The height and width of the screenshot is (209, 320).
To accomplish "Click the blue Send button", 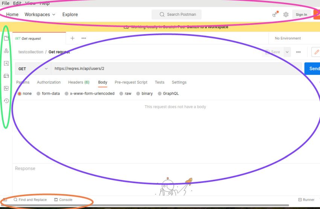I will coord(312,69).
